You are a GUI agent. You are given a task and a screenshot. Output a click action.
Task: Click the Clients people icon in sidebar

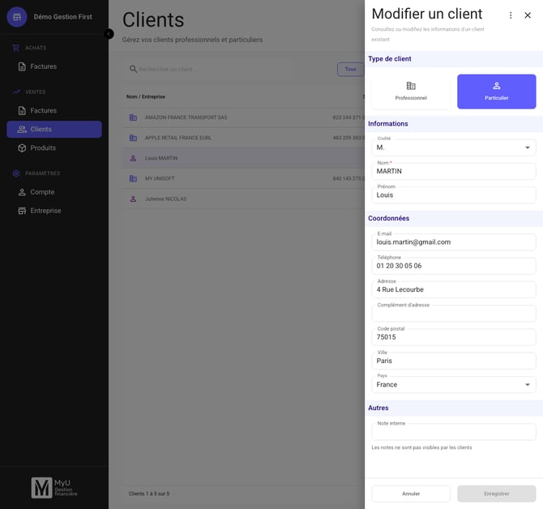[x=22, y=130]
